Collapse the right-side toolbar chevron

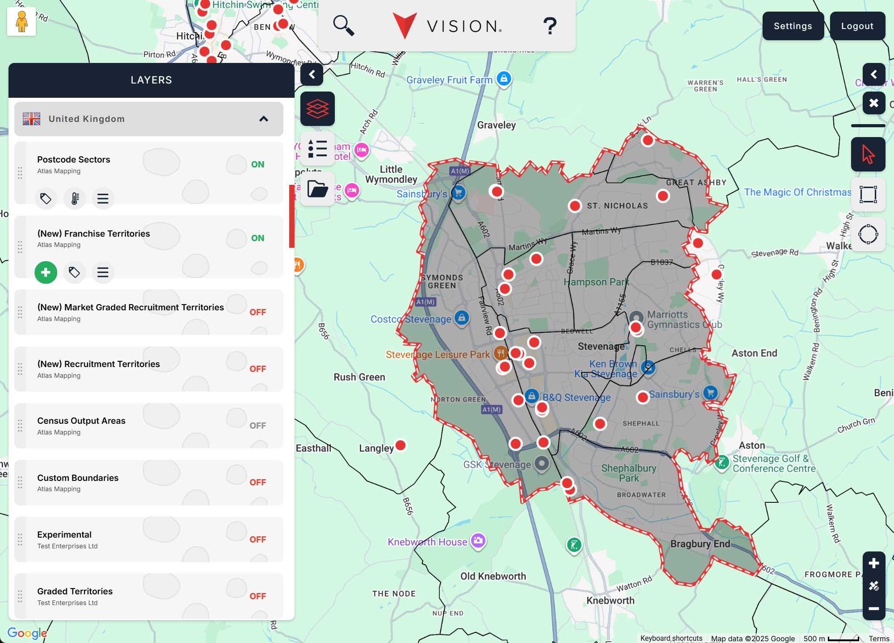(x=874, y=74)
